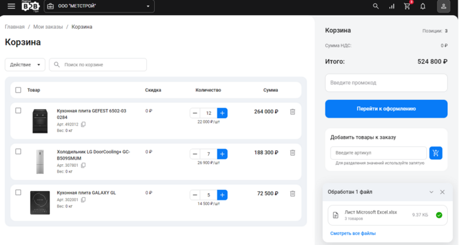Click the briefcase icon beside ООО МЕТСТРОЙ
Image resolution: width=459 pixels, height=245 pixels.
click(50, 6)
